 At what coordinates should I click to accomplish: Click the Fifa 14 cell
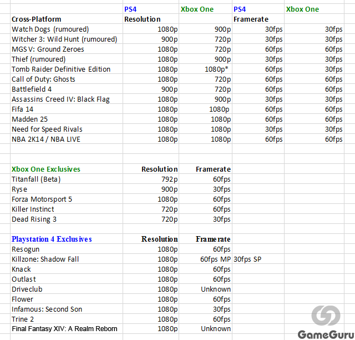tap(67, 109)
